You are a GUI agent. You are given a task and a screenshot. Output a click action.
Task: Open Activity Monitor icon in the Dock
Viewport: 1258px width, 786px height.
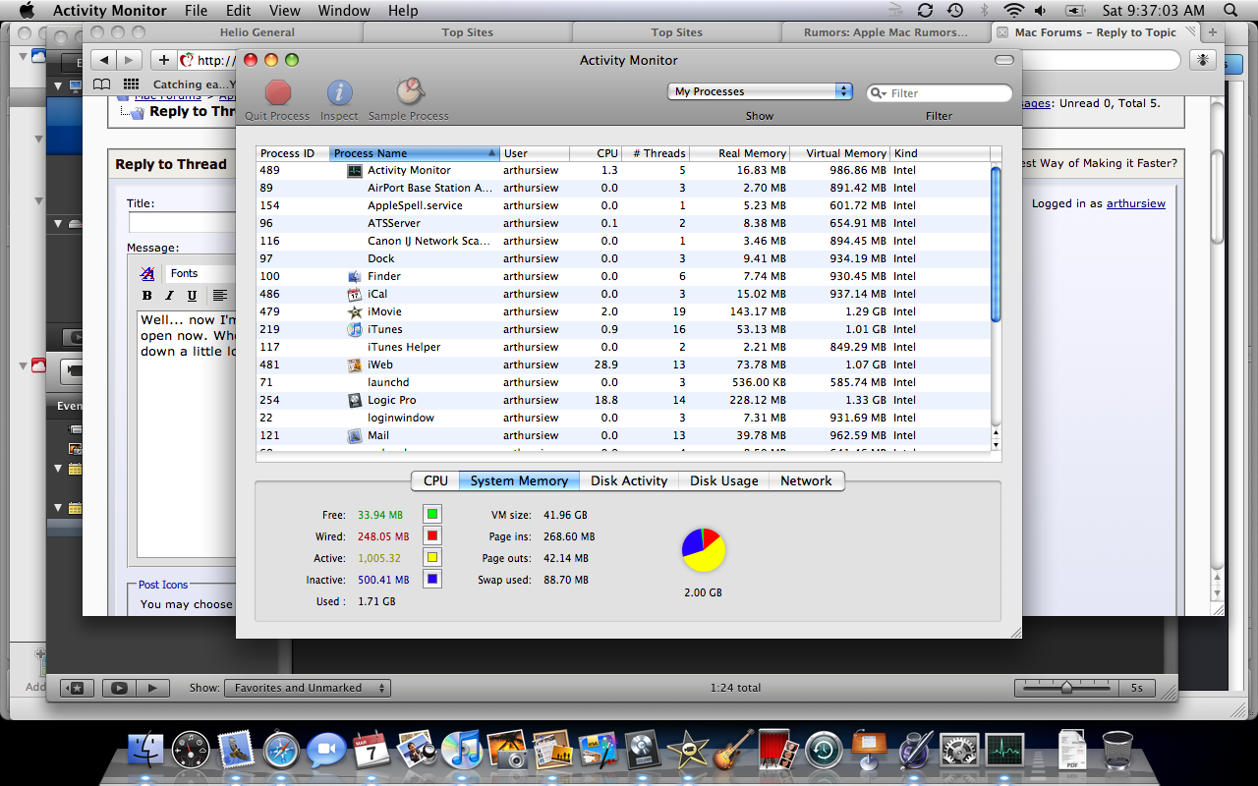click(x=1004, y=751)
